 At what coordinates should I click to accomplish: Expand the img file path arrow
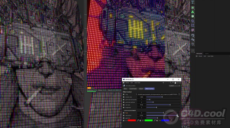pos(136,94)
